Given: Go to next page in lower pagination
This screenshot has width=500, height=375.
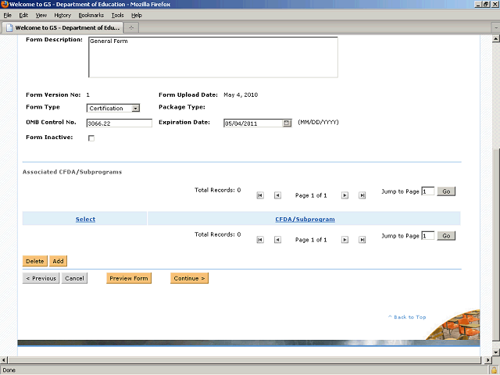Looking at the screenshot, I should [345, 240].
